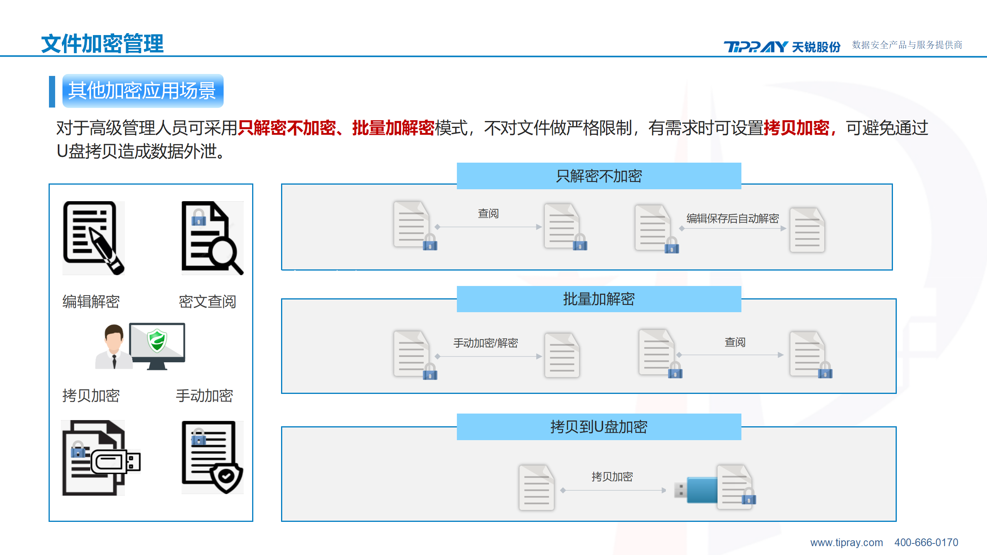Click the red text 只解密不加密 in paragraph
The image size is (987, 555).
coord(287,128)
